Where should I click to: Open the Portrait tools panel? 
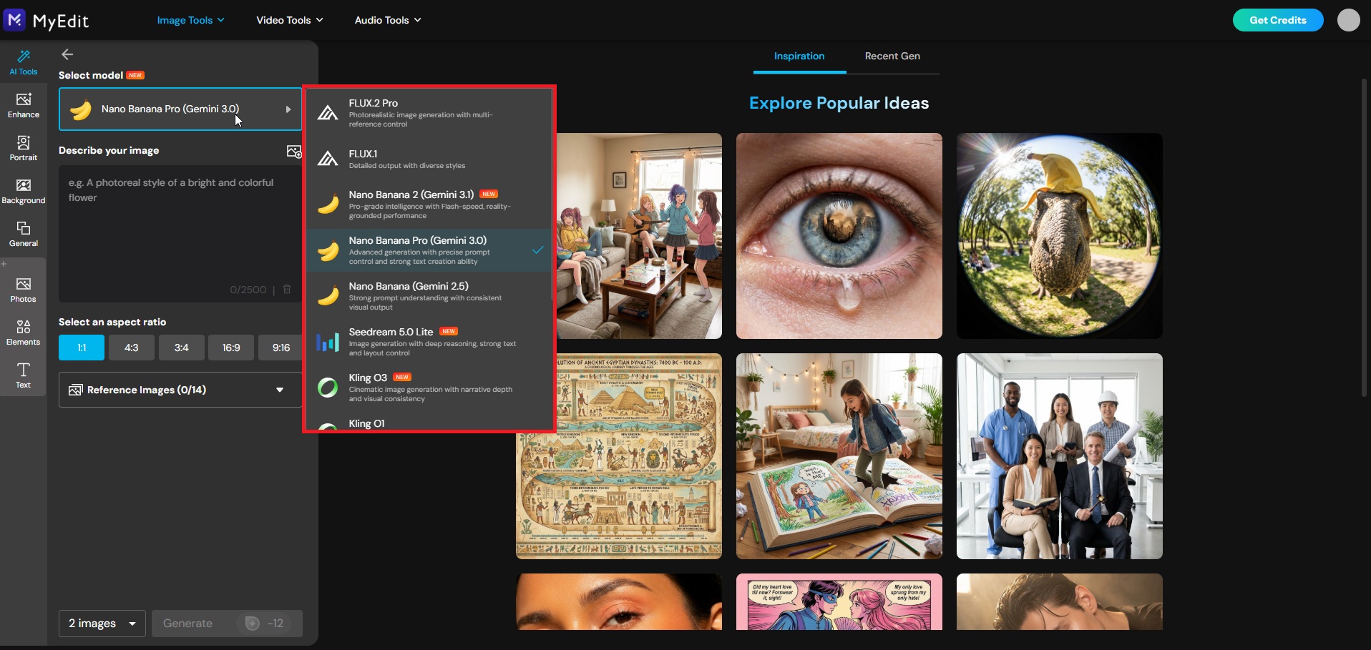(22, 148)
